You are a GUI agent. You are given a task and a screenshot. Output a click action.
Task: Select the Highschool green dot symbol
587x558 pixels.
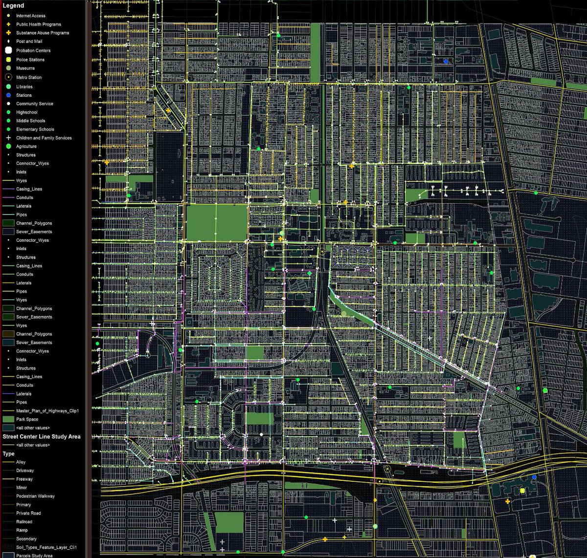pyautogui.click(x=8, y=112)
